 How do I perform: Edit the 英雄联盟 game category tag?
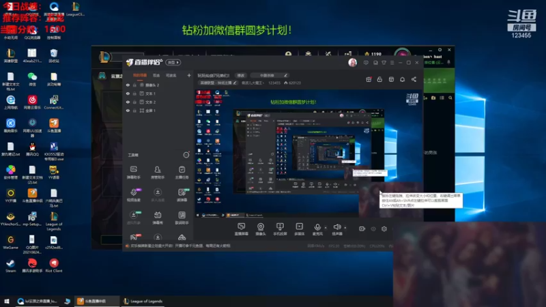click(218, 83)
